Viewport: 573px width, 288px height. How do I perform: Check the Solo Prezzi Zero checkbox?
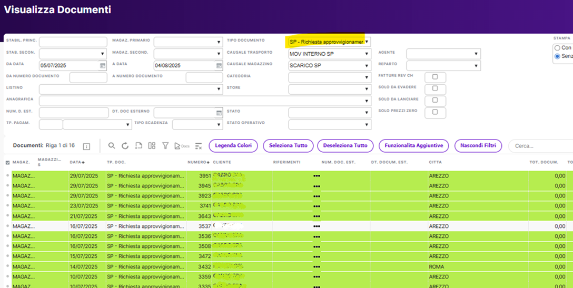pos(435,112)
